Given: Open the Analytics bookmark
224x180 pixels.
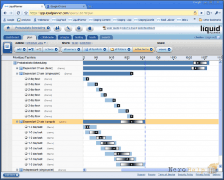Looking at the screenshot, I should [24, 20].
